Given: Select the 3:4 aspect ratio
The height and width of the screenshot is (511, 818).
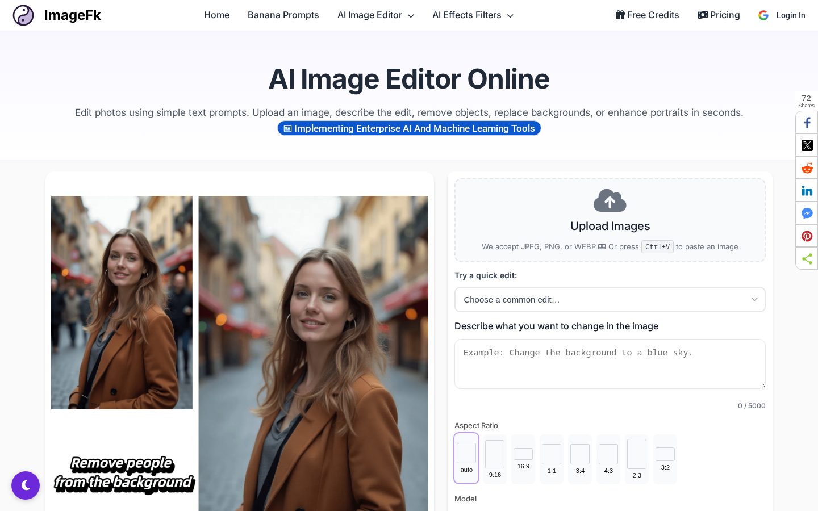Looking at the screenshot, I should click(x=580, y=459).
